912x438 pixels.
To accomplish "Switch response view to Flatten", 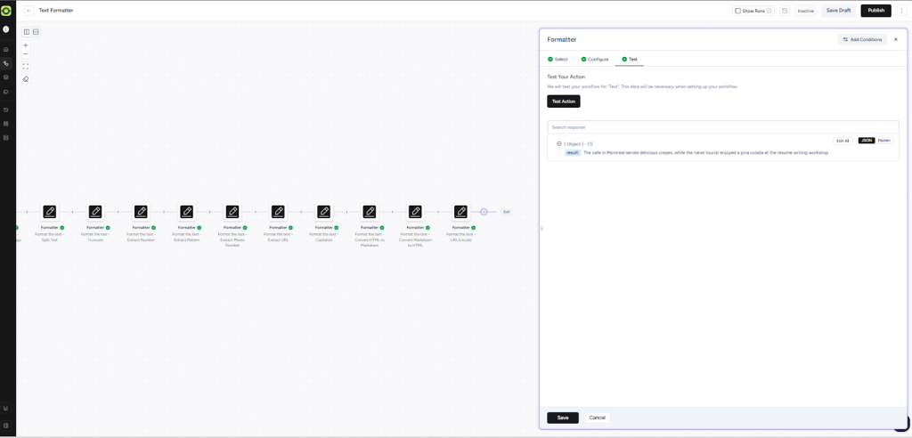I will pyautogui.click(x=883, y=141).
